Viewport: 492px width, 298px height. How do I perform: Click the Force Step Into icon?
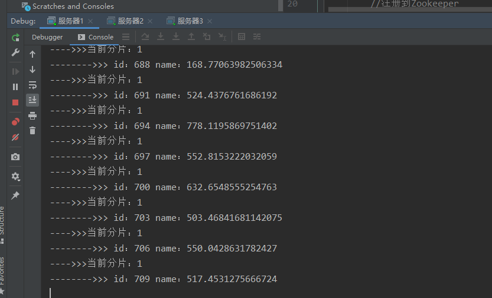point(176,37)
